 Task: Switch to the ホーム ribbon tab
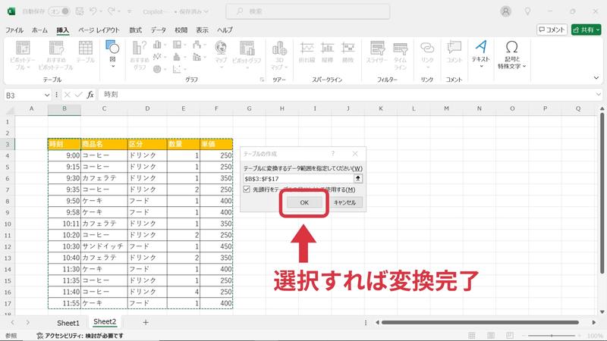pyautogui.click(x=40, y=30)
